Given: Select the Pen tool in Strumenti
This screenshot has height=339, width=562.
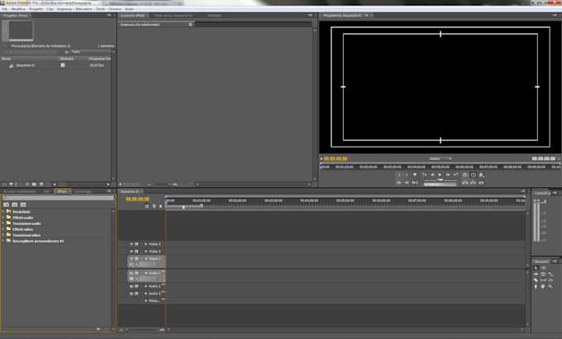Looking at the screenshot, I should point(536,286).
